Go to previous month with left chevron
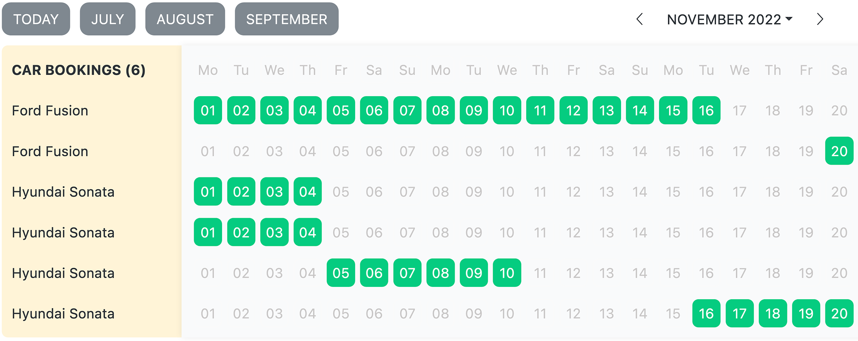The image size is (858, 341). pyautogui.click(x=640, y=19)
